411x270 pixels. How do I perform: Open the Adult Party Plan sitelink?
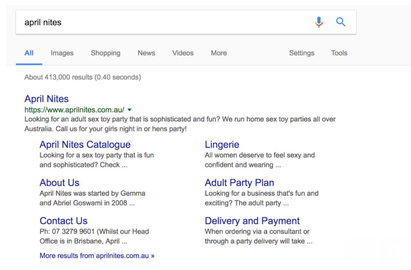pyautogui.click(x=239, y=183)
